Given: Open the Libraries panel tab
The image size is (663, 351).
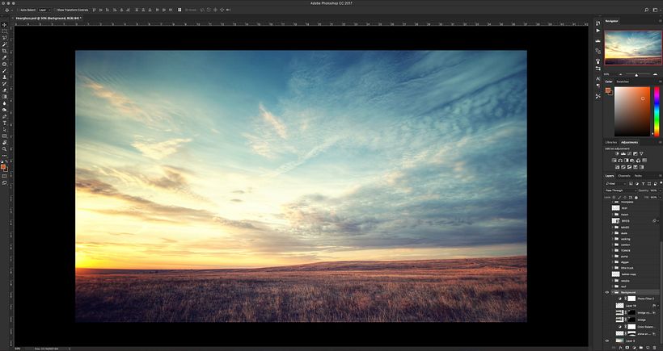Looking at the screenshot, I should [610, 142].
